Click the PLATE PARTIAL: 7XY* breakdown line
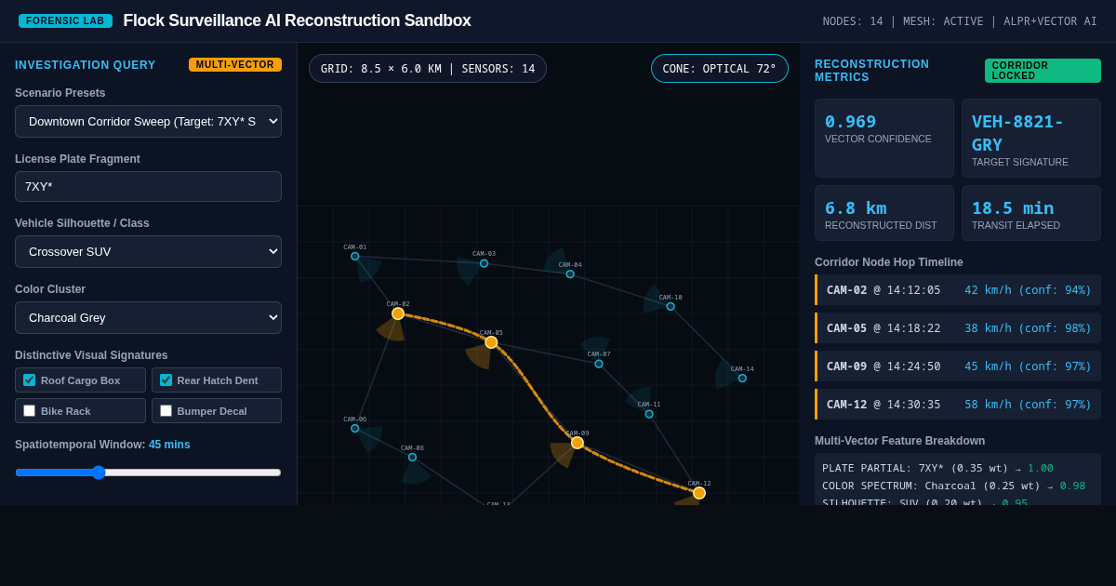1116x586 pixels. coord(937,468)
